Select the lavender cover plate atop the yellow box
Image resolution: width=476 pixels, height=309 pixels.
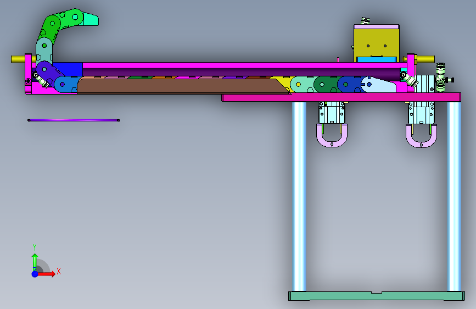377,27
